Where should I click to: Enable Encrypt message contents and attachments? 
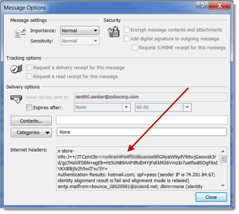click(x=126, y=30)
